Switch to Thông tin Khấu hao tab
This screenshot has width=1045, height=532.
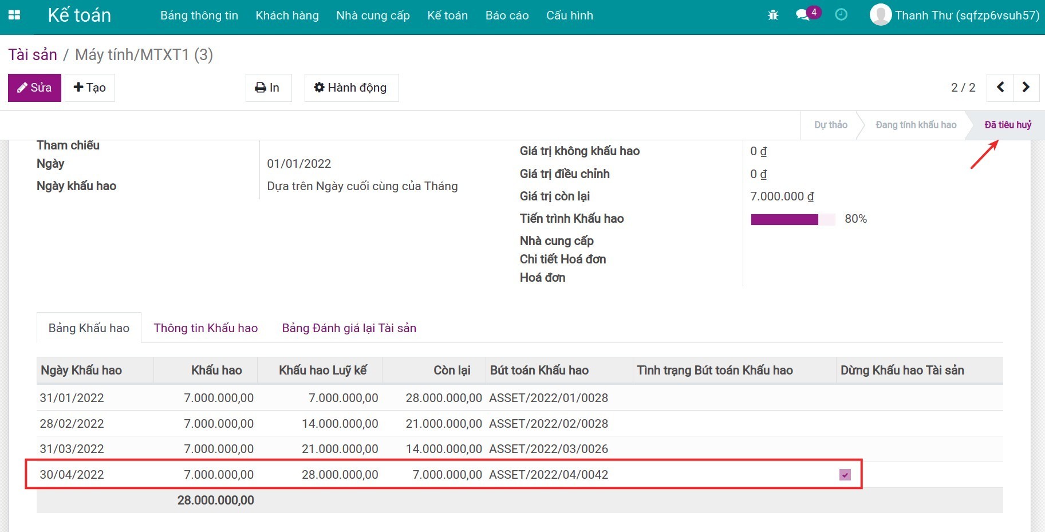(x=206, y=328)
